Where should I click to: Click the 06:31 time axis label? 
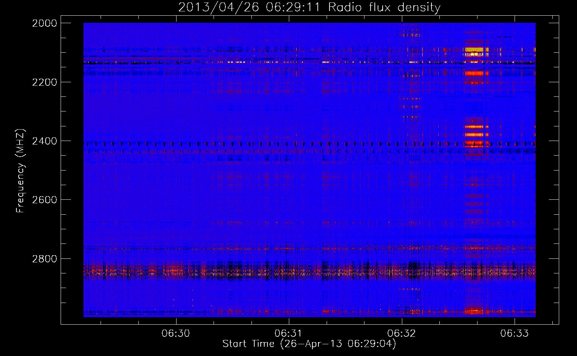tap(288, 334)
